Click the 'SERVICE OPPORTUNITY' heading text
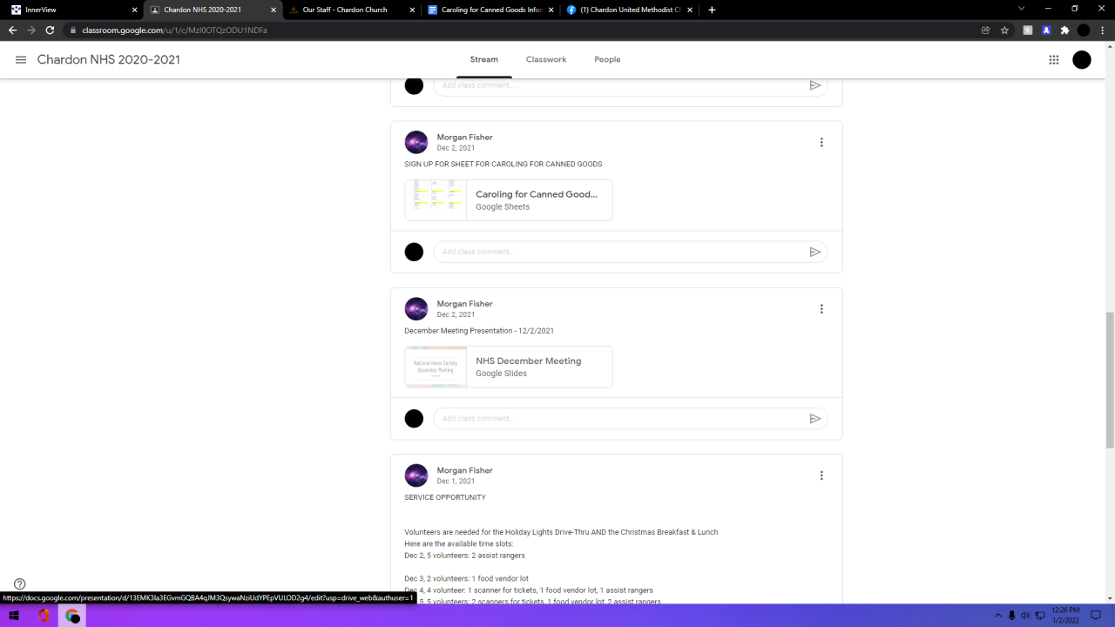 click(445, 497)
